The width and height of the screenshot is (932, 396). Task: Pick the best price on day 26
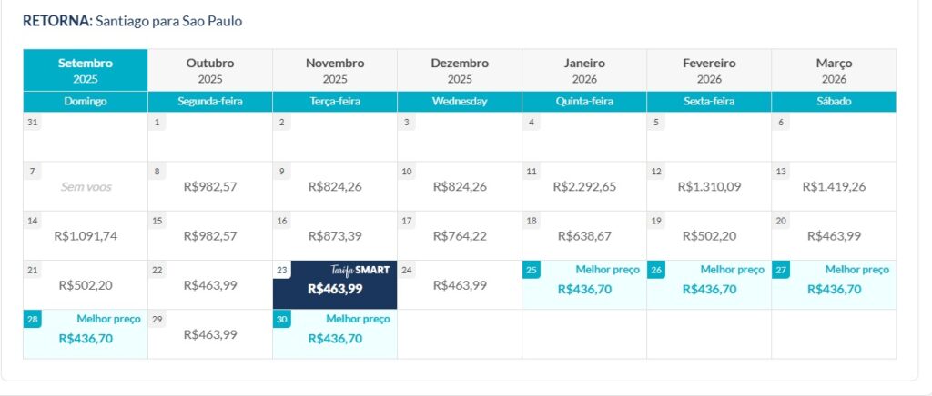click(x=709, y=285)
